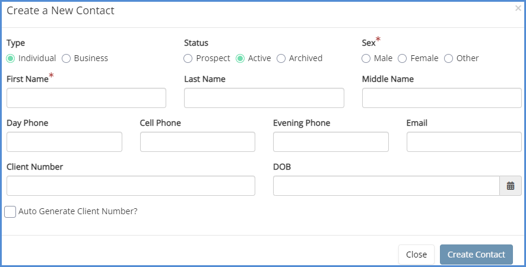Enable Auto Generate Client Number checkbox
Image resolution: width=526 pixels, height=267 pixels.
coord(10,211)
